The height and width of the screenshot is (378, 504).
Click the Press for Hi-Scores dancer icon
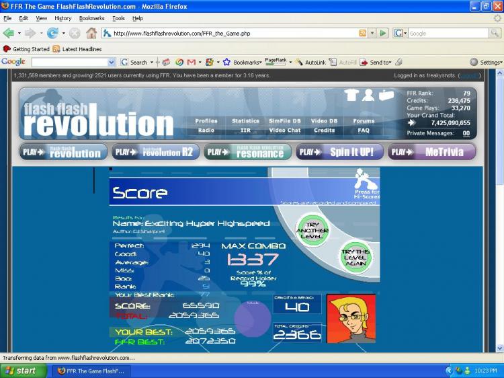pos(366,179)
